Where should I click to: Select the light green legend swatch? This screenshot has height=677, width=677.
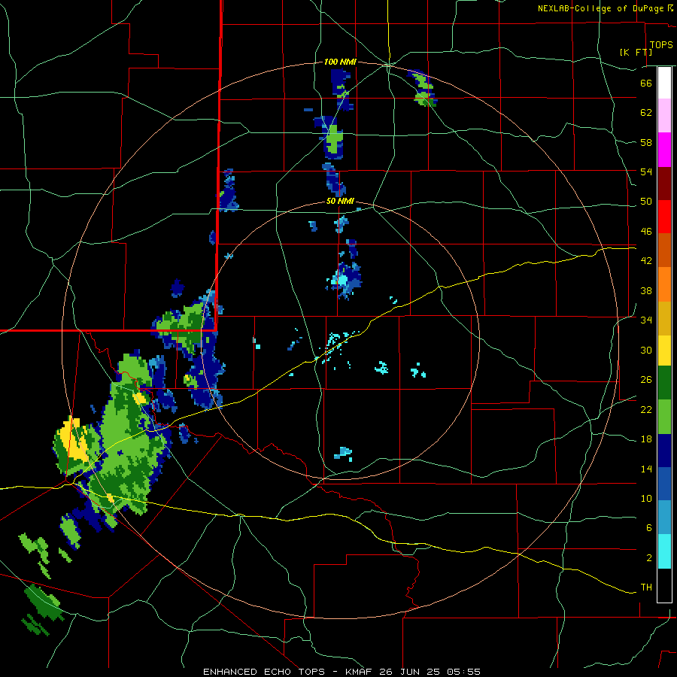coord(664,417)
